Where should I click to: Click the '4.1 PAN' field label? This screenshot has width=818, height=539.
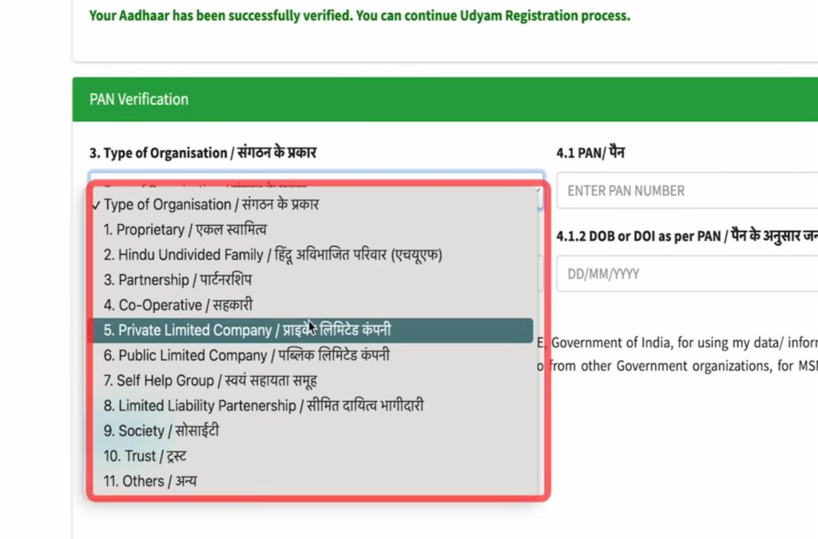tap(590, 153)
